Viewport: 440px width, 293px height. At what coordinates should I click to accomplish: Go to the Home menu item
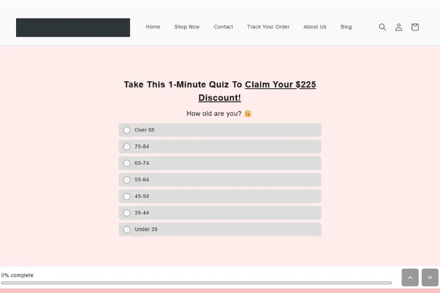click(152, 27)
